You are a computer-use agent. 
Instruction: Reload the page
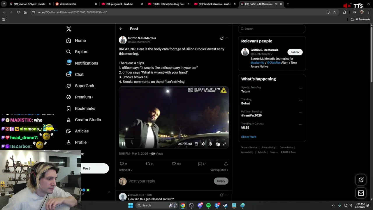18,12
